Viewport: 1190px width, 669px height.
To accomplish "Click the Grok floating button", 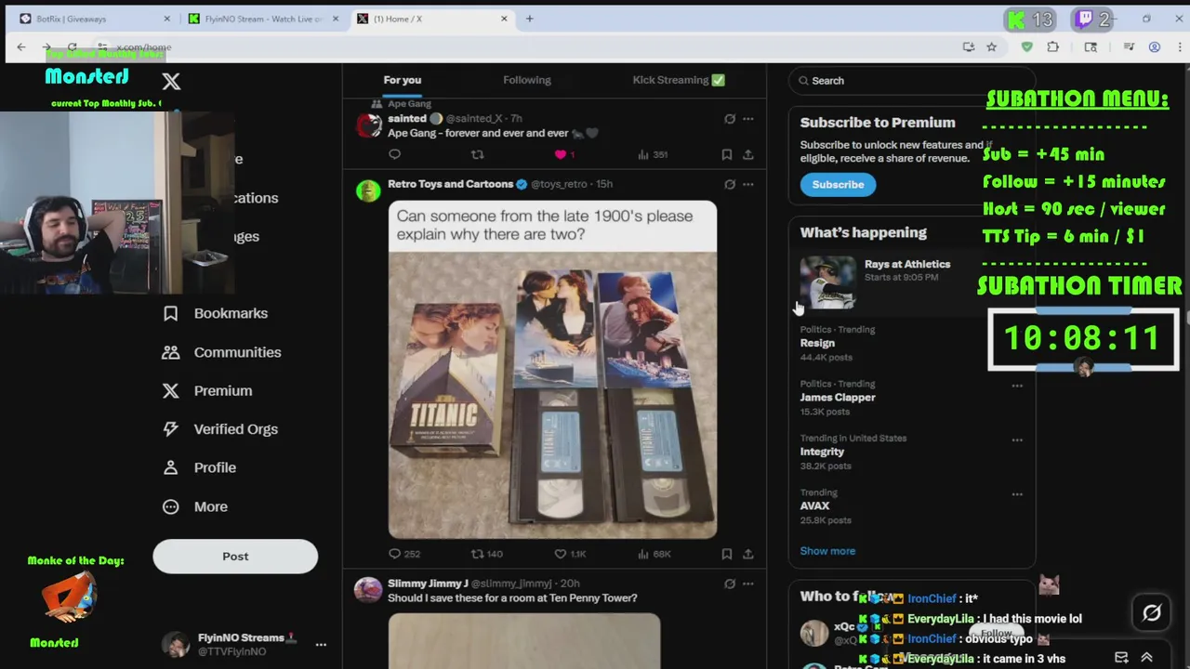I will click(1152, 612).
